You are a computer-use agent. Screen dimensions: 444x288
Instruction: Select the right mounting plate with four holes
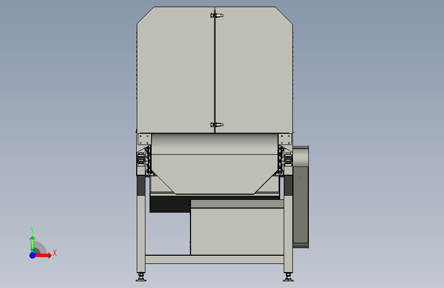point(285,139)
